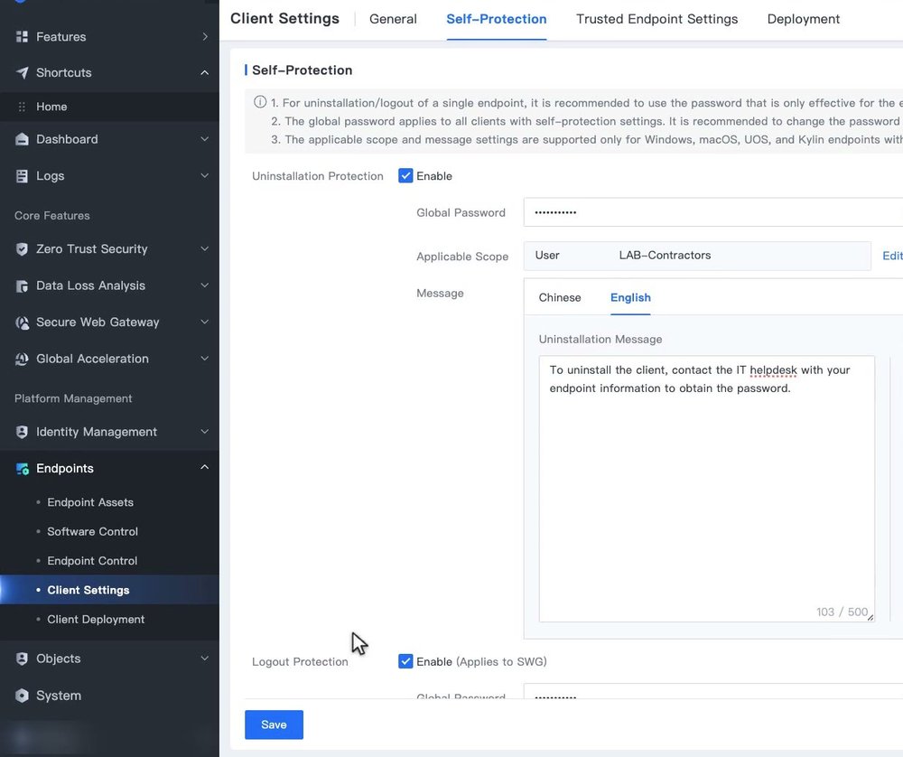Expand the Logs menu chevron
Image resolution: width=903 pixels, height=757 pixels.
click(204, 176)
